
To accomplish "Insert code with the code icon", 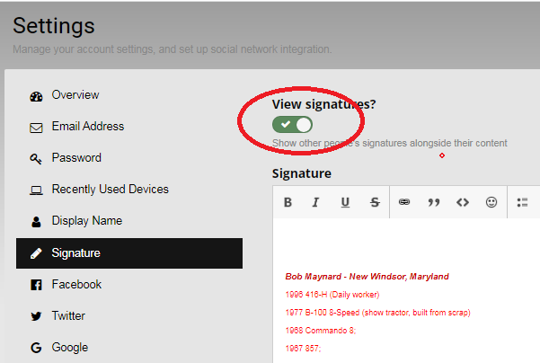I will (x=463, y=202).
